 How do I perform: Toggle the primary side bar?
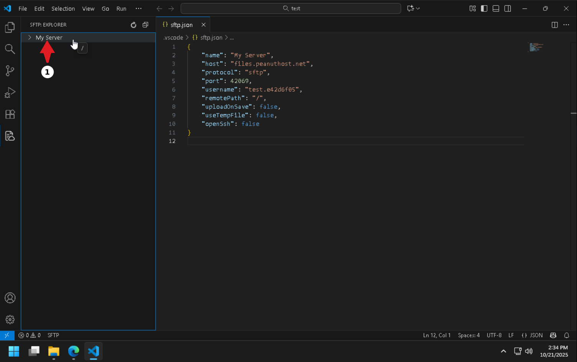(x=484, y=8)
